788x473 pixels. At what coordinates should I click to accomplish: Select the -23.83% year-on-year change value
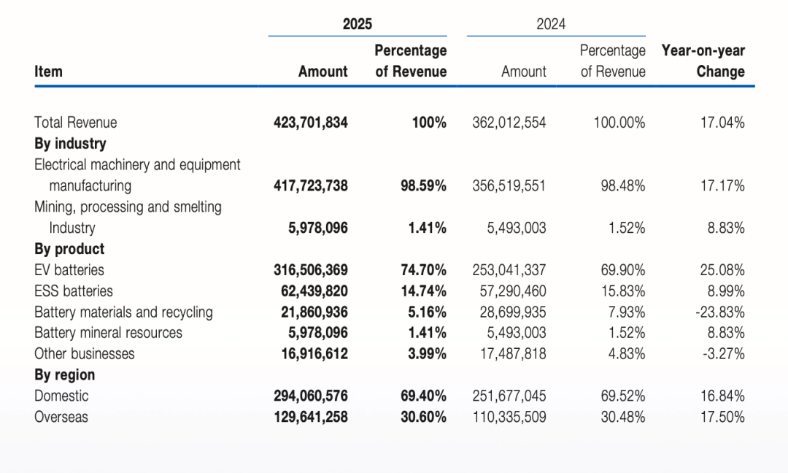click(x=719, y=312)
